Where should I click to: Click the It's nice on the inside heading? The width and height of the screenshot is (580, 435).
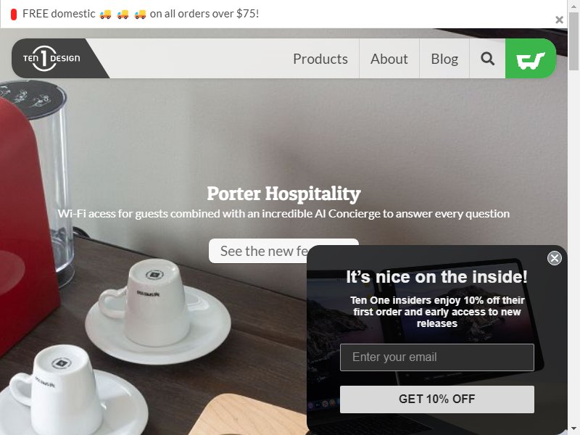(437, 277)
